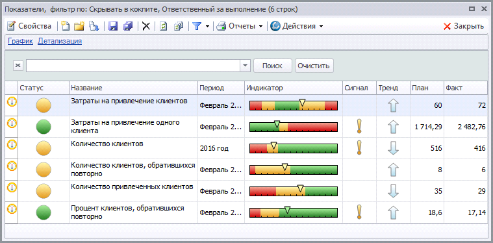Screen dimensions: 493x243
Task: Maximize the Показатели window
Action: point(472,10)
